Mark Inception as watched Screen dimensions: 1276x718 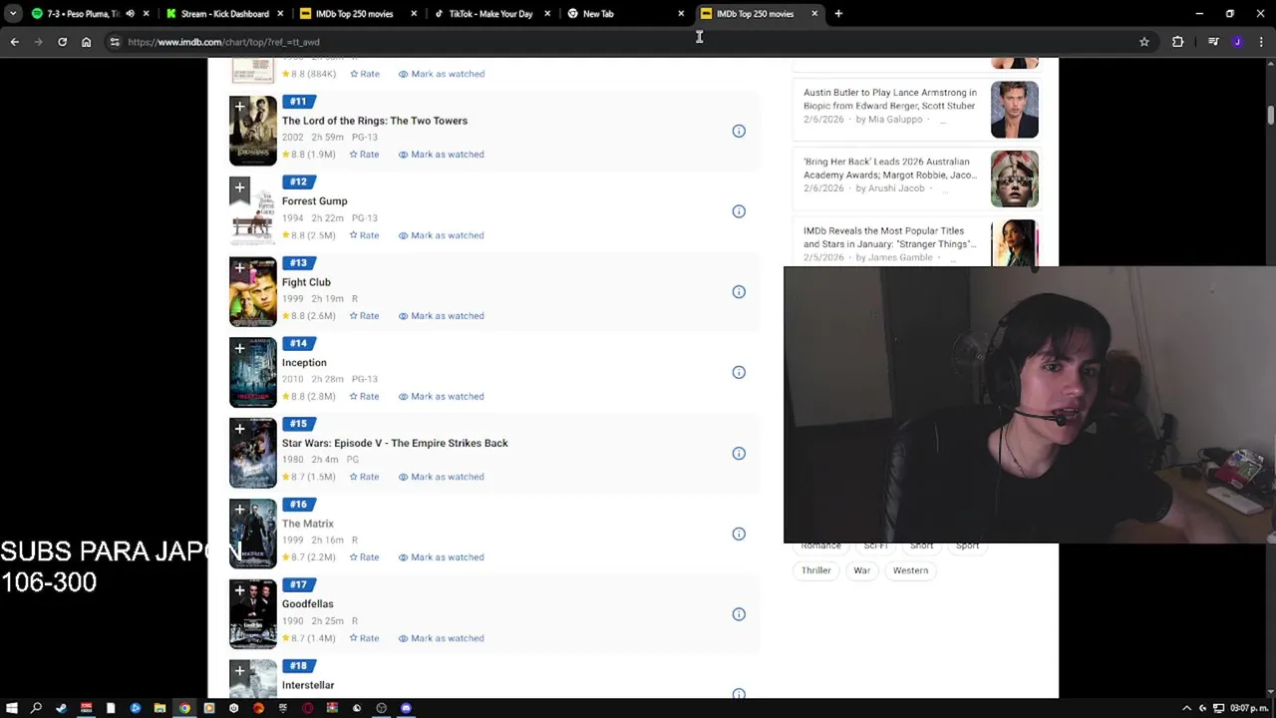(x=441, y=396)
